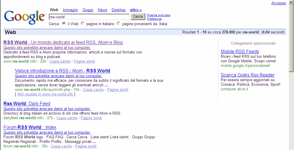Open the Desktop search tab
294x150 pixels.
tap(119, 10)
